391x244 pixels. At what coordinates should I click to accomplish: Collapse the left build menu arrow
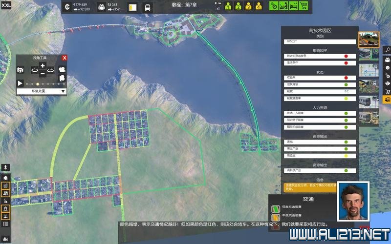click(6, 167)
